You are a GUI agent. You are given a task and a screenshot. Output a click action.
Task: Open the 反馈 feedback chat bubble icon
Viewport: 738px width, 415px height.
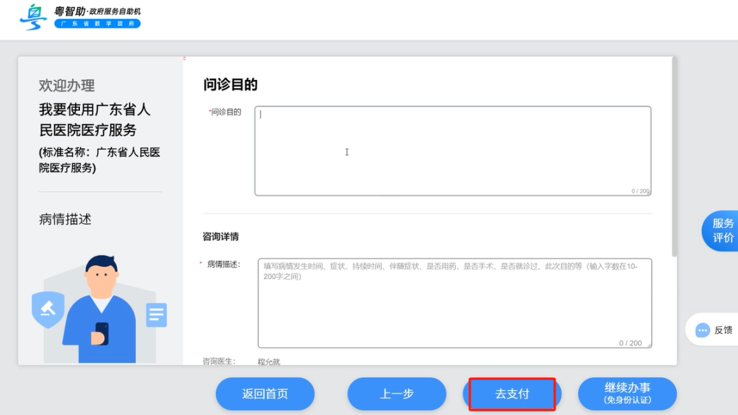[x=702, y=330]
